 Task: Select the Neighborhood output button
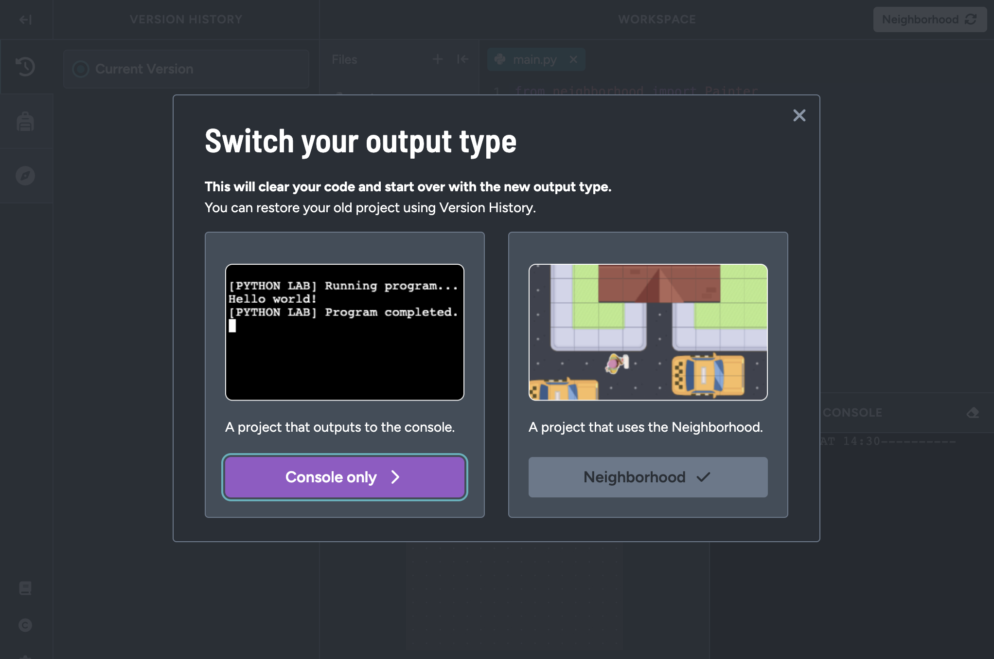click(x=648, y=477)
